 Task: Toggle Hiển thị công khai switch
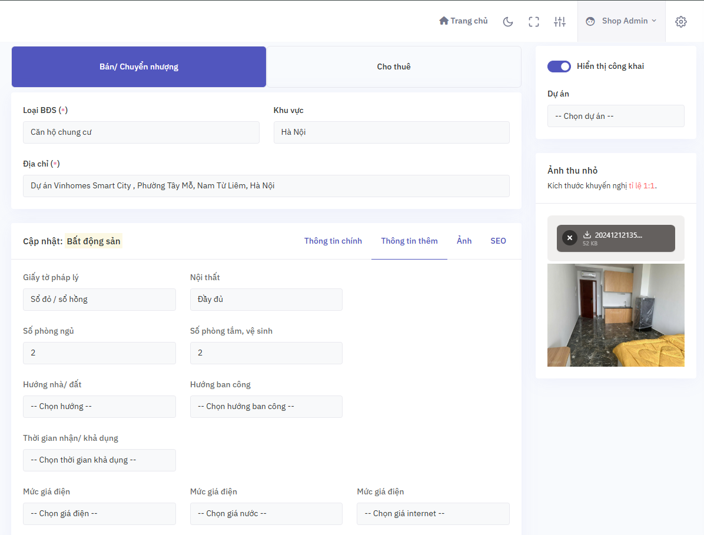(559, 66)
